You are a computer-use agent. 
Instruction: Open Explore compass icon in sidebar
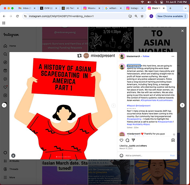5,62
